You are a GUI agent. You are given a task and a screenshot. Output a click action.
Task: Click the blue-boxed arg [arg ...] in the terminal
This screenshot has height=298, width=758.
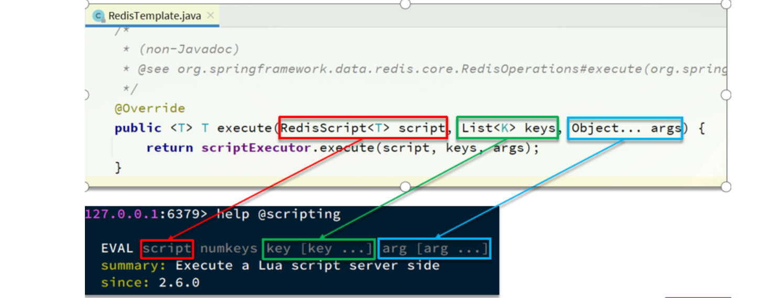[435, 248]
